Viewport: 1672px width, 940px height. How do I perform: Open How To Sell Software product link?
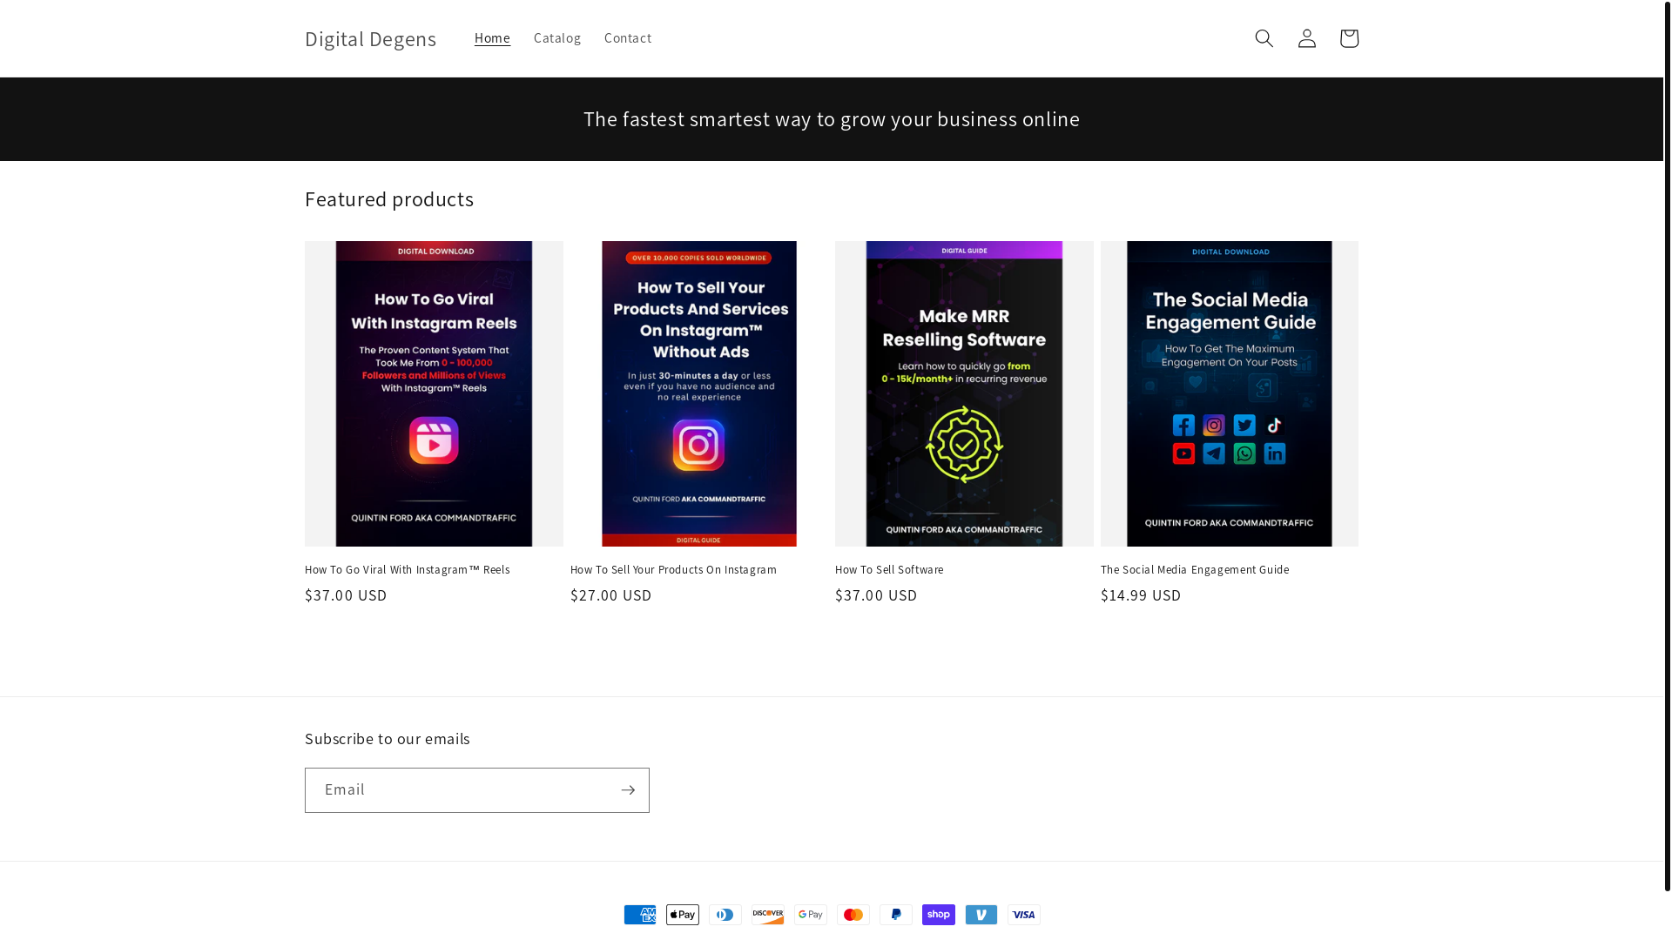pyautogui.click(x=889, y=570)
